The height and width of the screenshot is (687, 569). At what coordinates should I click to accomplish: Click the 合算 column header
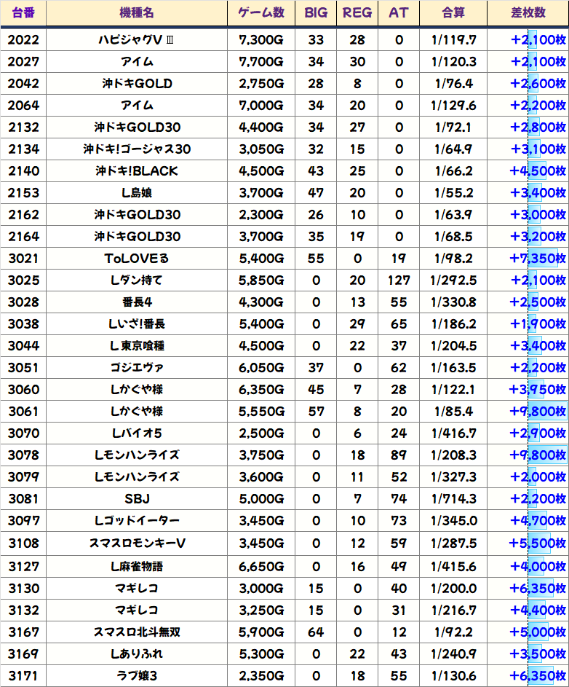pyautogui.click(x=453, y=12)
